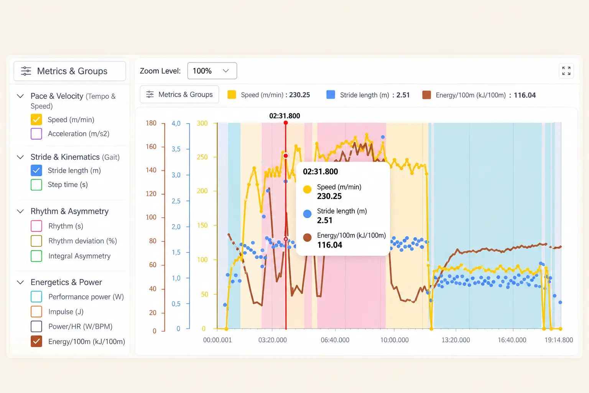The height and width of the screenshot is (393, 589).
Task: Click the sliders icon in sidebar Metrics & Groups header
Action: (x=26, y=71)
